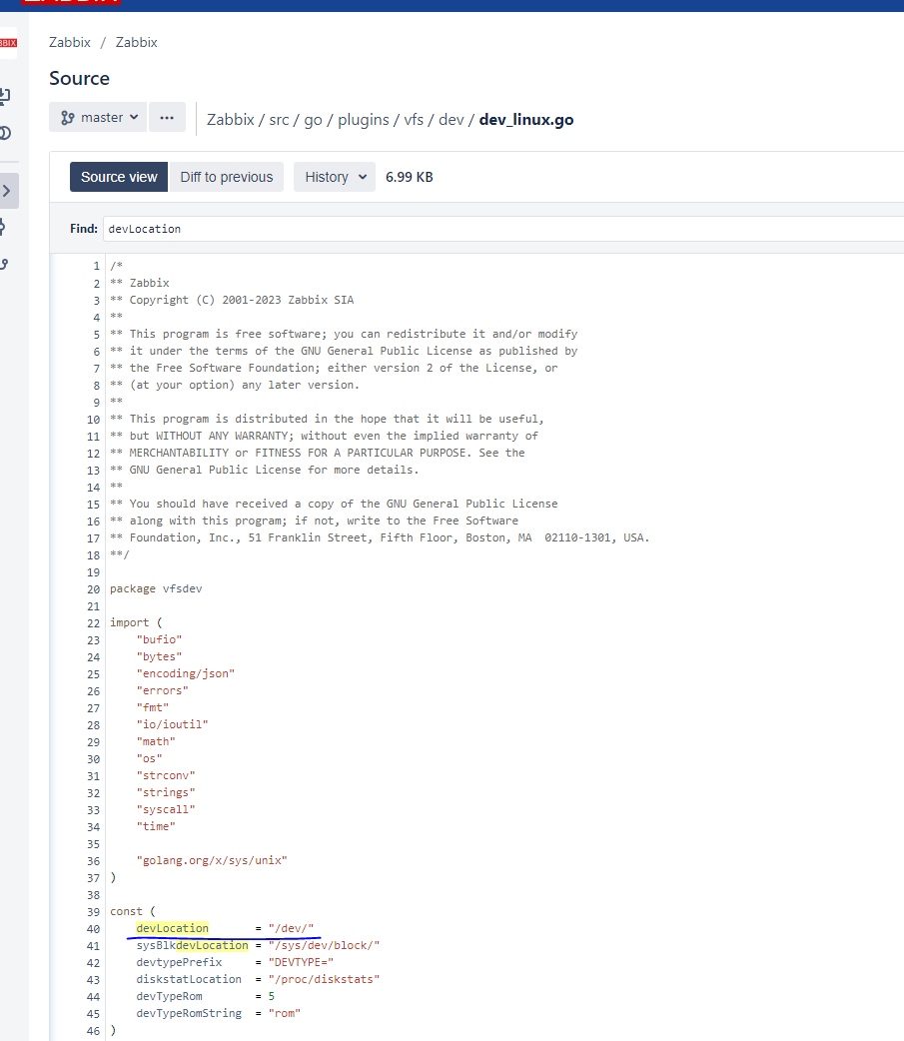Image resolution: width=904 pixels, height=1041 pixels.
Task: Click devTypeRom constant on line 44
Action: [169, 996]
